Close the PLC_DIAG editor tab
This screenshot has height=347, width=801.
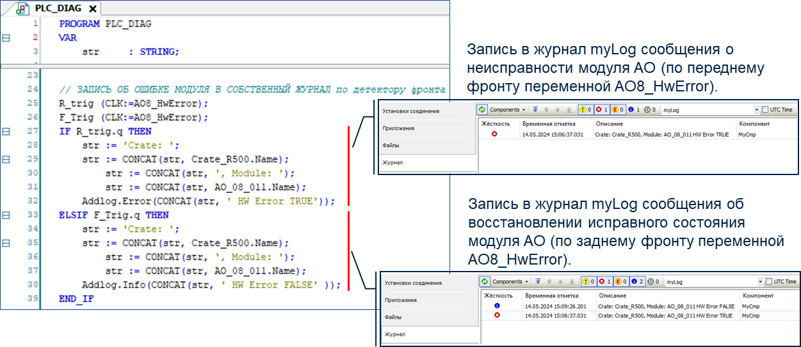pyautogui.click(x=92, y=10)
